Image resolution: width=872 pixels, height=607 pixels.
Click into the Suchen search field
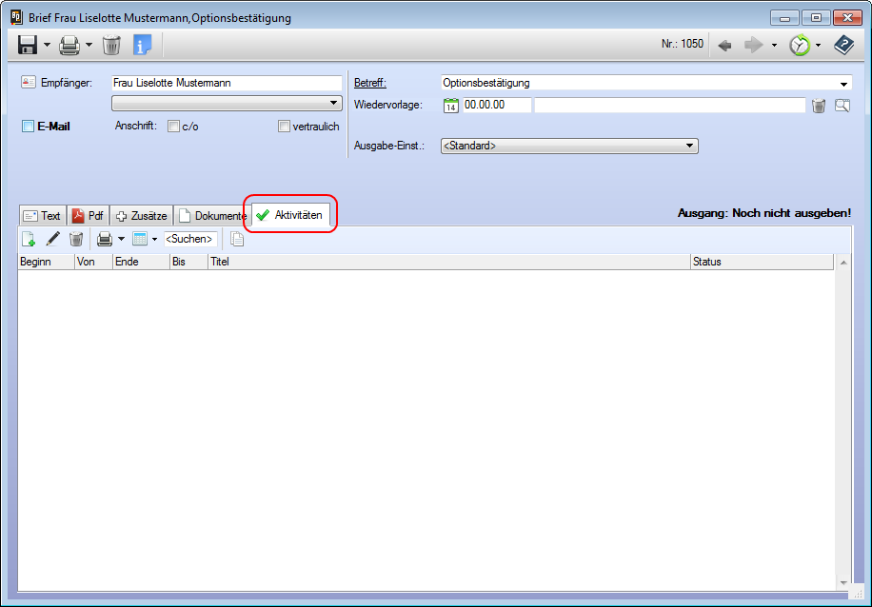(x=189, y=239)
